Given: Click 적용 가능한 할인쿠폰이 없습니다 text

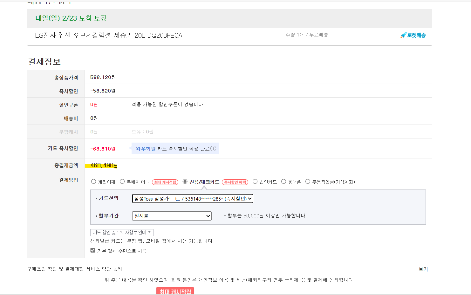Looking at the screenshot, I should coord(168,104).
